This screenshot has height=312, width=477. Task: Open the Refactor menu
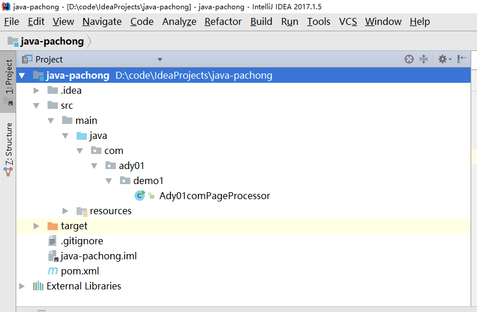[223, 21]
